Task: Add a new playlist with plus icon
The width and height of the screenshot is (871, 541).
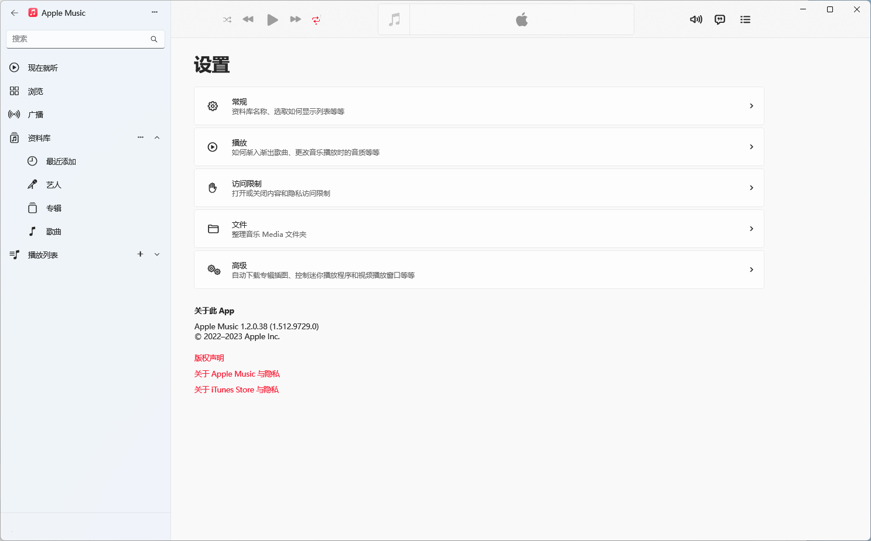Action: click(140, 254)
